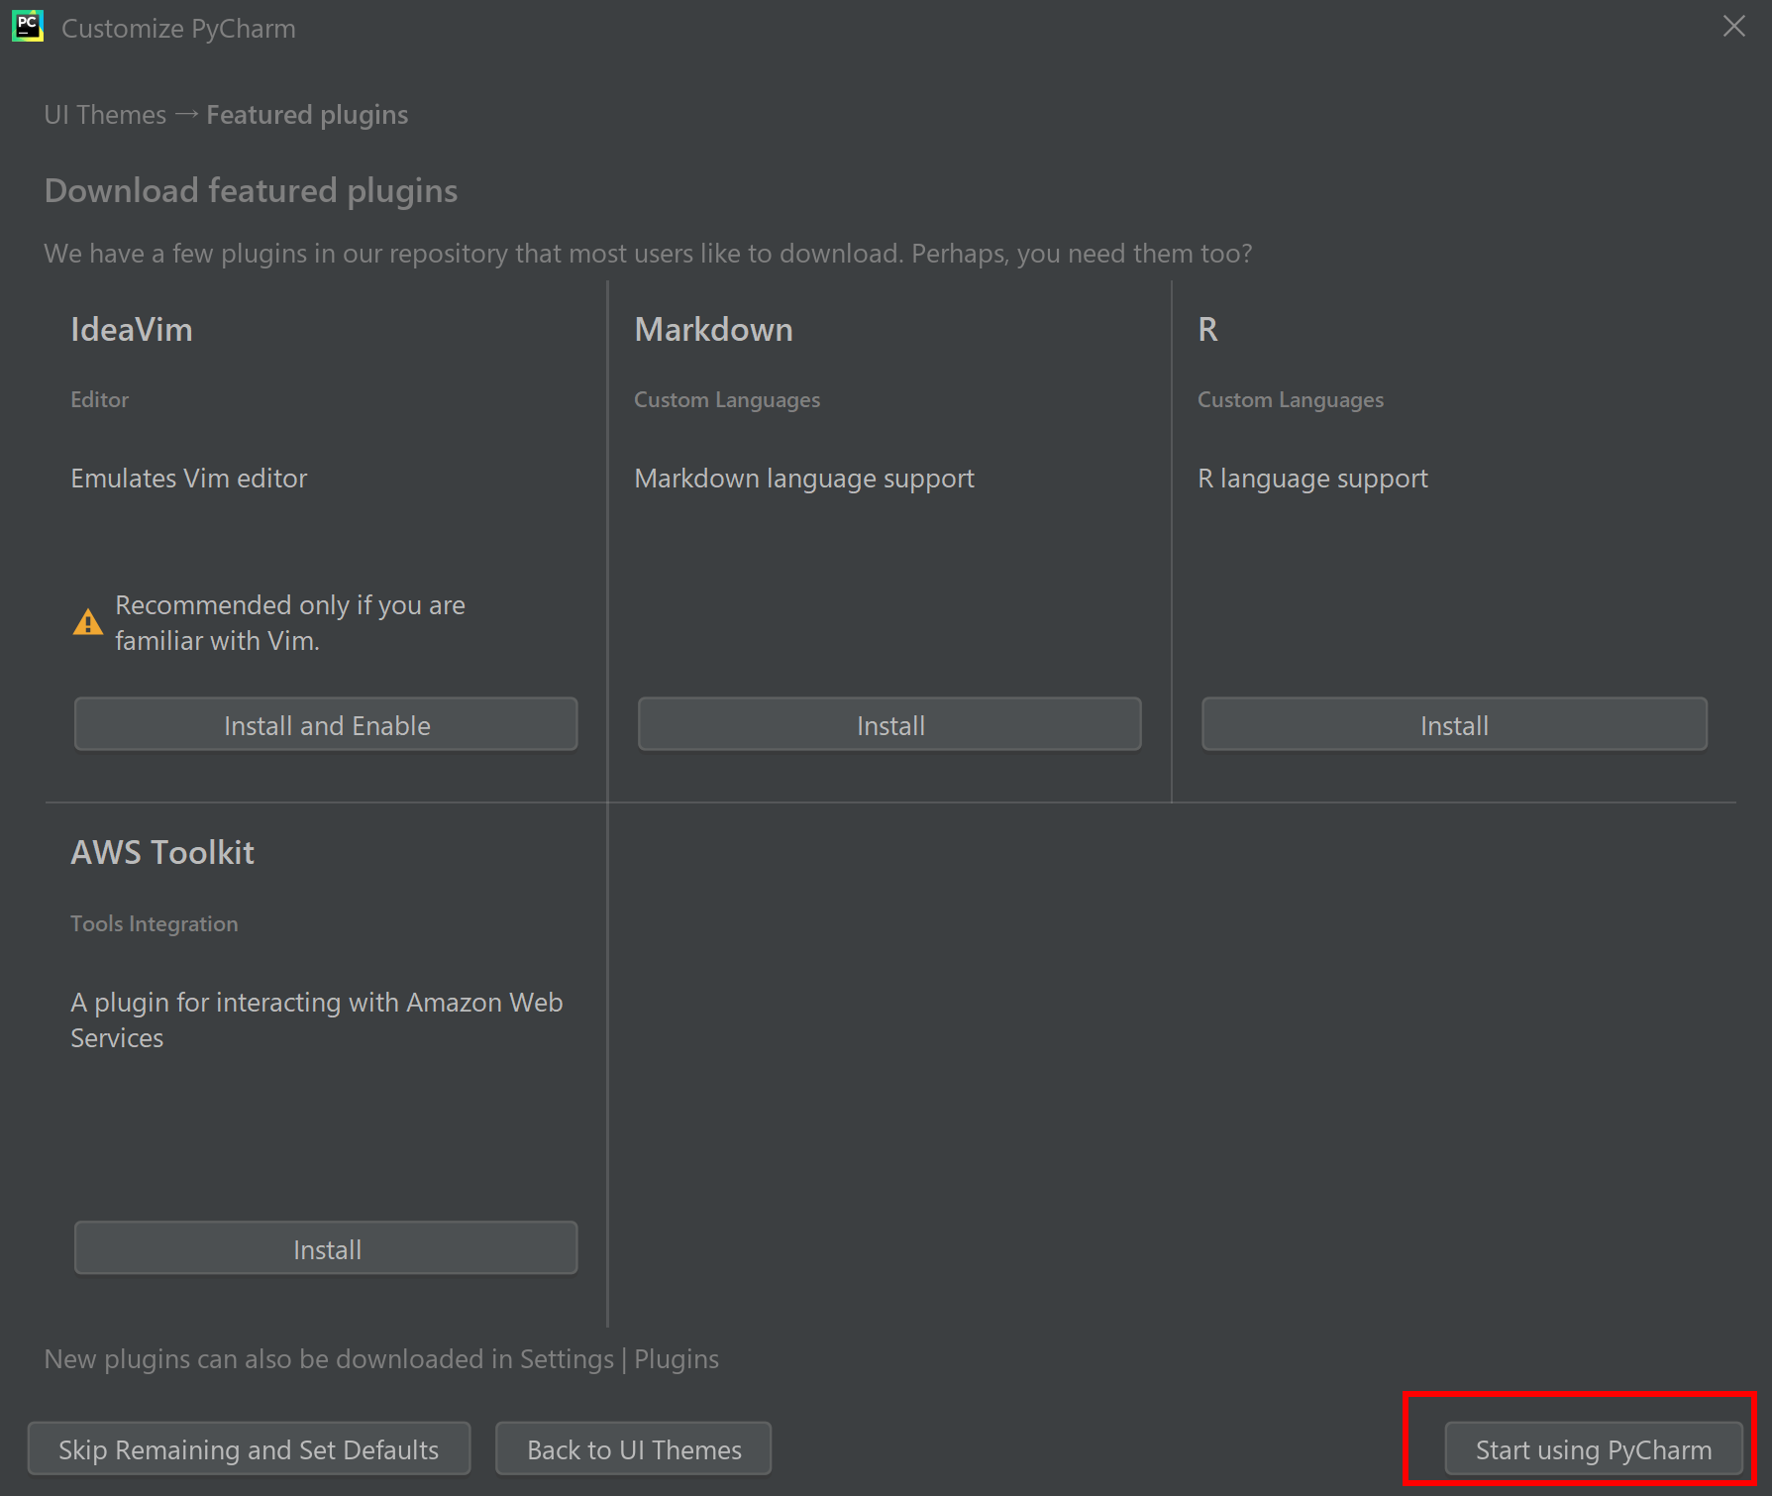Install the AWS Toolkit plugin
This screenshot has height=1496, width=1772.
pos(326,1248)
